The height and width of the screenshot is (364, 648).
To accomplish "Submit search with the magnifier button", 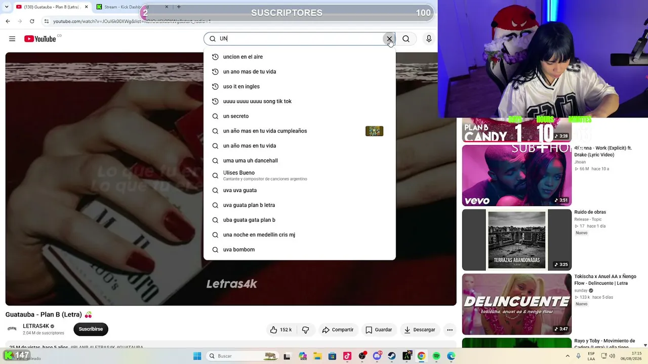I will pos(406,39).
